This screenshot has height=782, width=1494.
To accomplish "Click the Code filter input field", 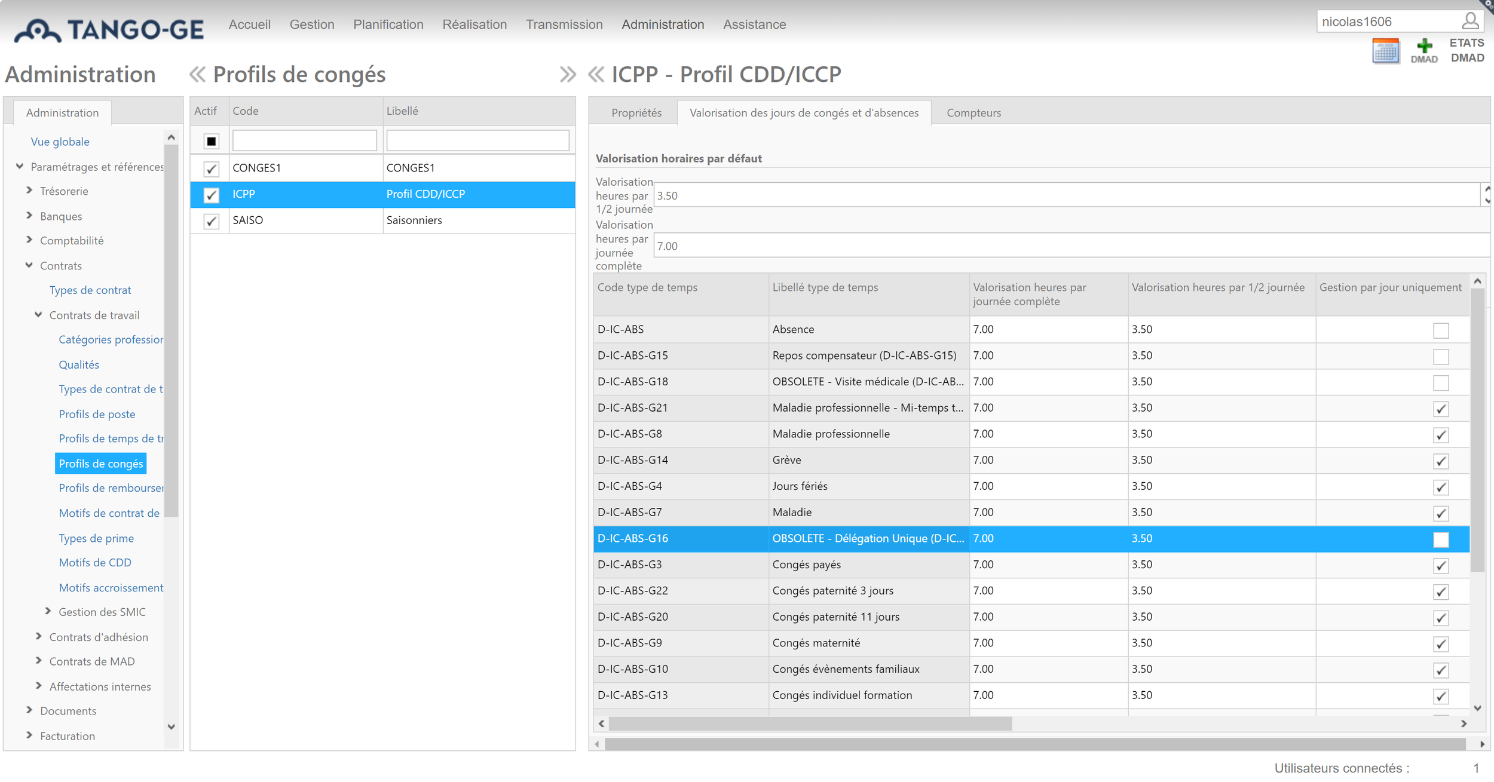I will pos(305,141).
